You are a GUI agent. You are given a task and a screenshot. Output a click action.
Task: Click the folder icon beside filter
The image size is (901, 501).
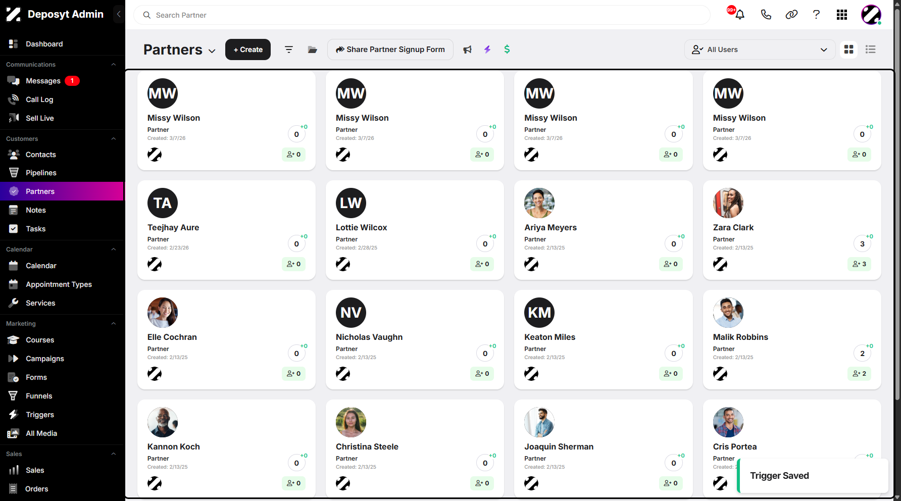coord(313,49)
